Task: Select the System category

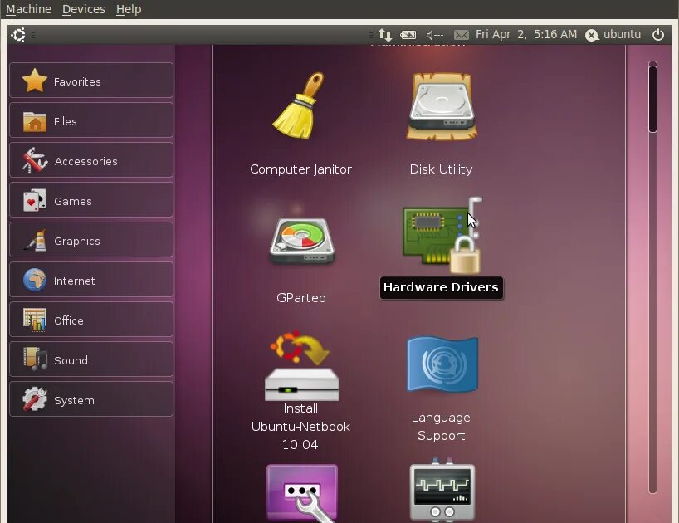Action: click(x=91, y=399)
